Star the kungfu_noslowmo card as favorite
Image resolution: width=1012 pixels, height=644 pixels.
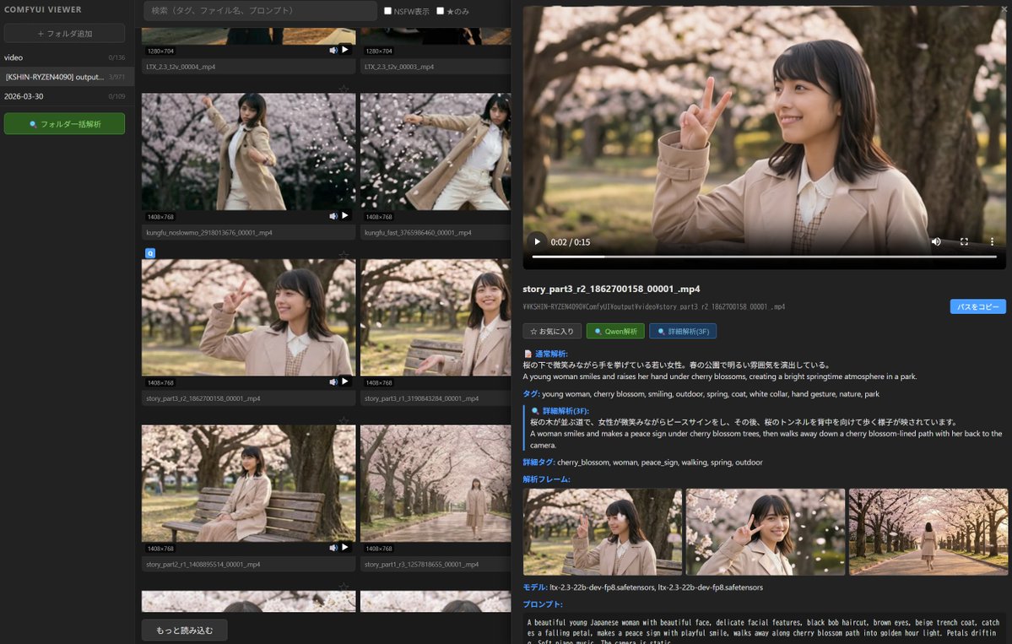point(344,89)
